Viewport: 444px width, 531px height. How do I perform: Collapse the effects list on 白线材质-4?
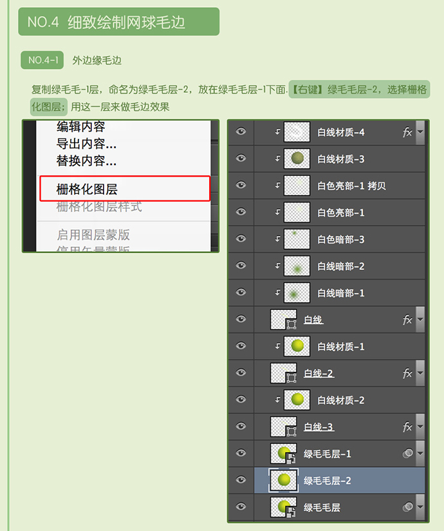pos(420,132)
